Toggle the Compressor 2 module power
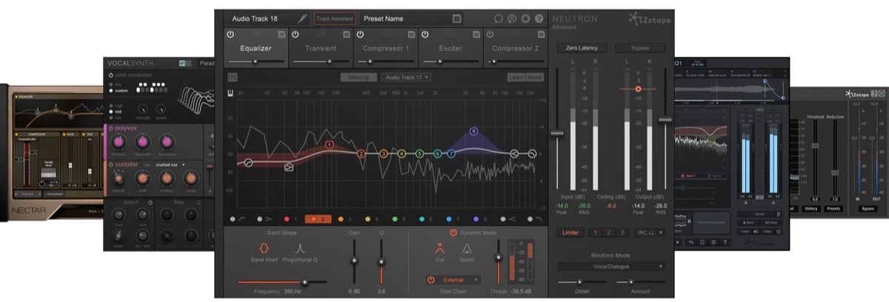This screenshot has width=889, height=302. coord(490,35)
